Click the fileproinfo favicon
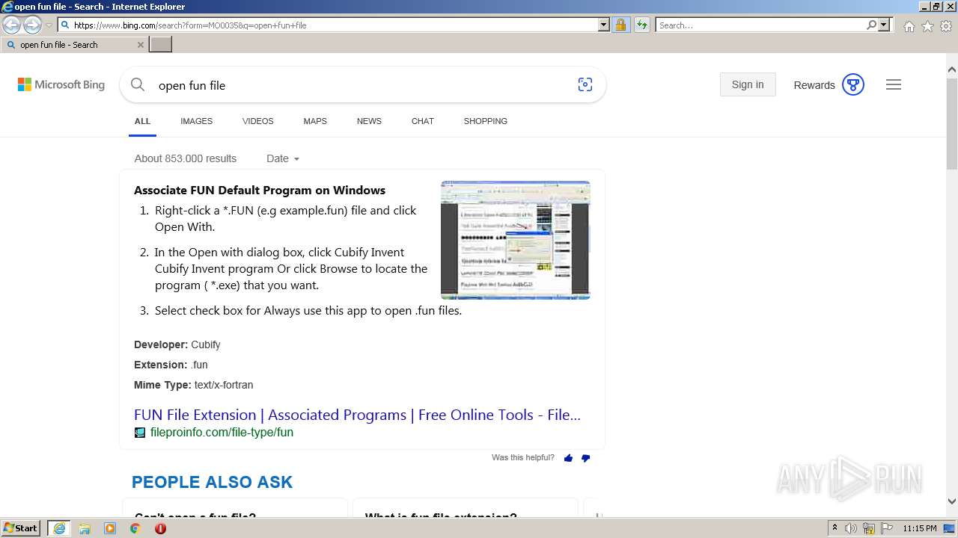Screen dimensions: 958x538 140,433
